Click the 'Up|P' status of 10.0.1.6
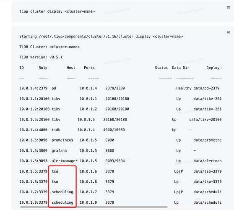The height and width of the screenshot is (210, 234). coord(179,171)
